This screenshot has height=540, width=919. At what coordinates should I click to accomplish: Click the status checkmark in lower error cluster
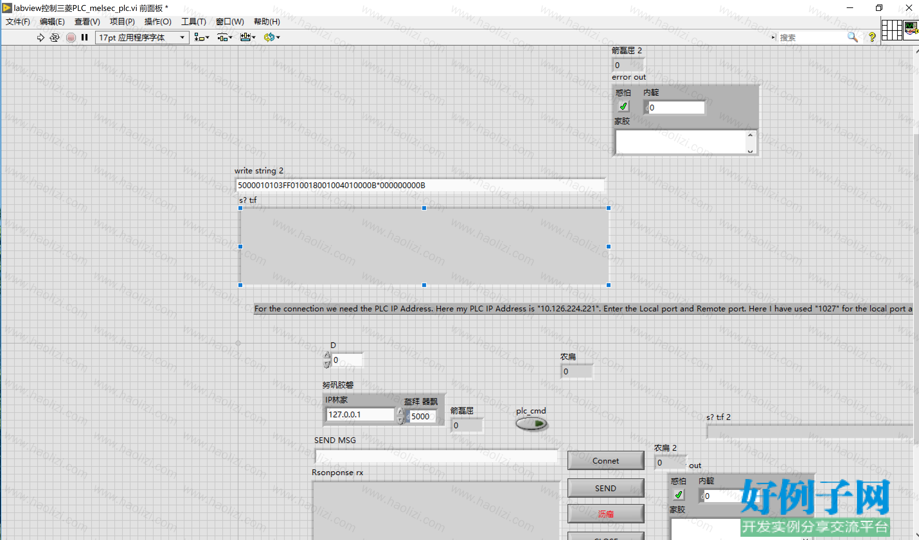(x=678, y=495)
